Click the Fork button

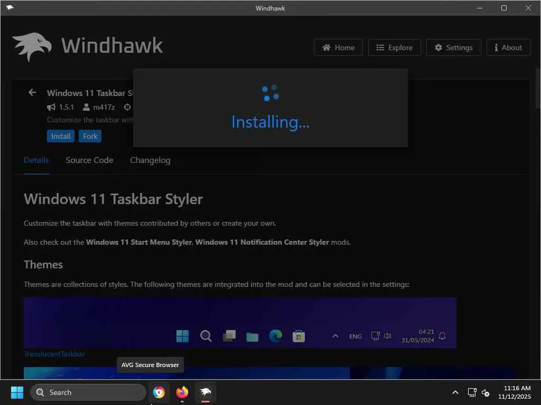(90, 136)
